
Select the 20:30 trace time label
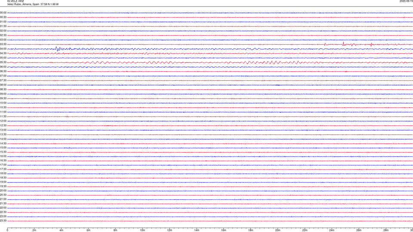point(3,195)
